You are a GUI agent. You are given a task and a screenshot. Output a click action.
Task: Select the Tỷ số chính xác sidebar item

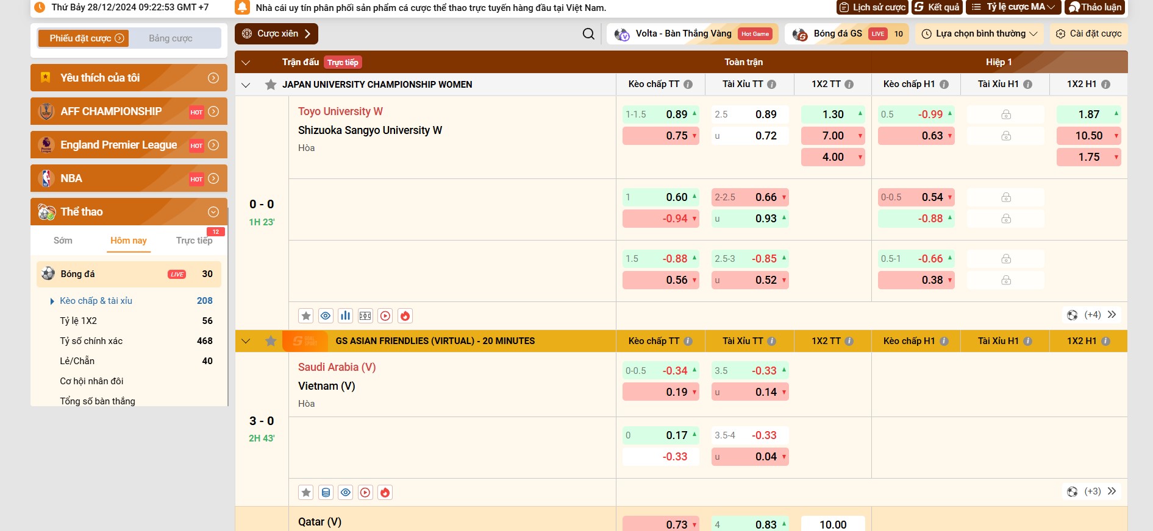tap(91, 341)
